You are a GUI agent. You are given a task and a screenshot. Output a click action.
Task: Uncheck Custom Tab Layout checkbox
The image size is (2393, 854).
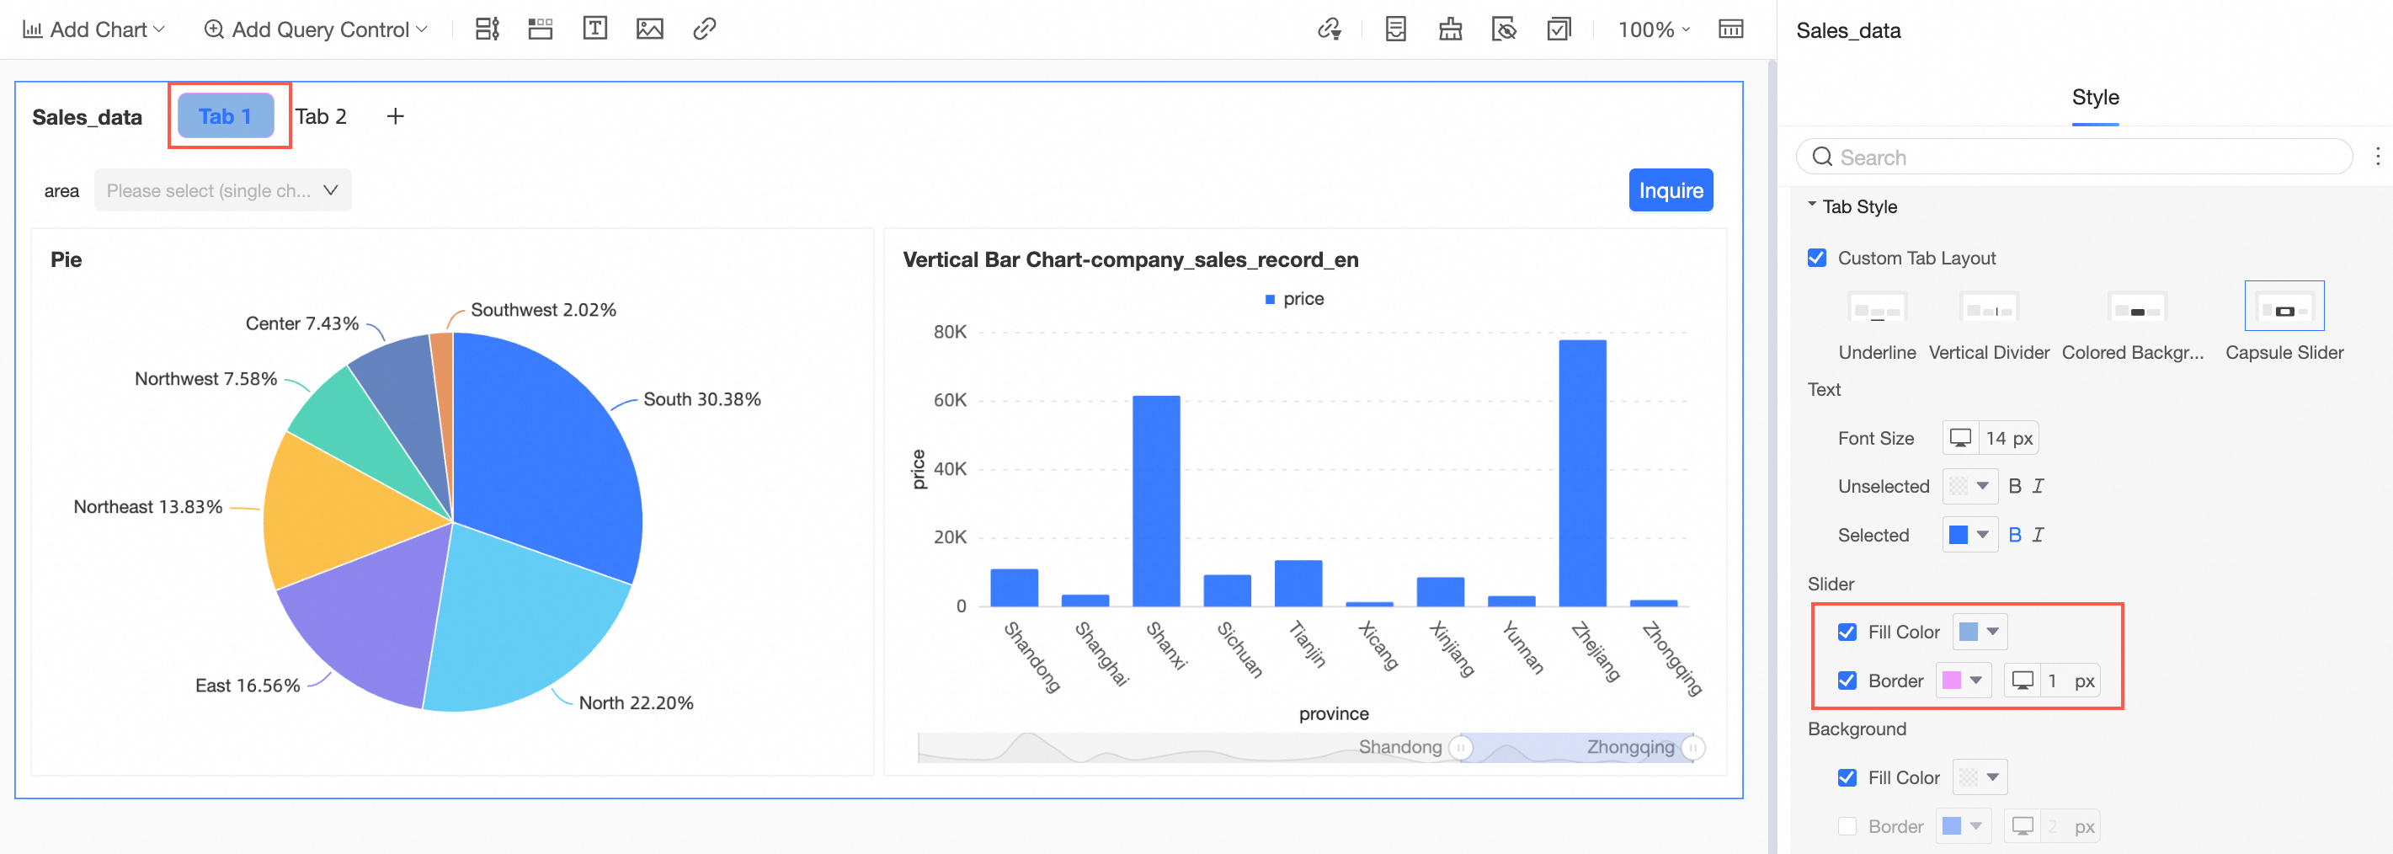coord(1817,258)
